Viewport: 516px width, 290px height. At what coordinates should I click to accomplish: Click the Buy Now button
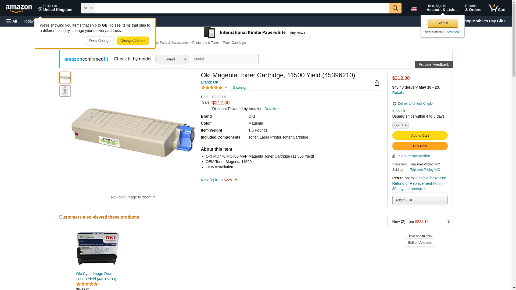[420, 146]
